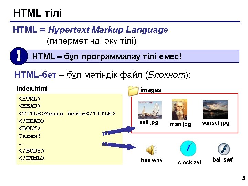The image size is (248, 186).
Task: Click the closing </HTML> tag line
Action: pyautogui.click(x=32, y=158)
